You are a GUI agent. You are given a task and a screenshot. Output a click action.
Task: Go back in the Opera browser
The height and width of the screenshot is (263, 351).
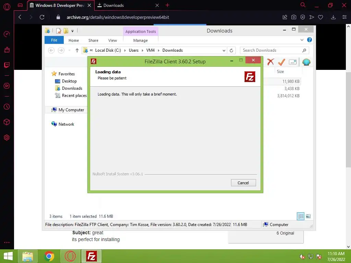click(x=20, y=17)
